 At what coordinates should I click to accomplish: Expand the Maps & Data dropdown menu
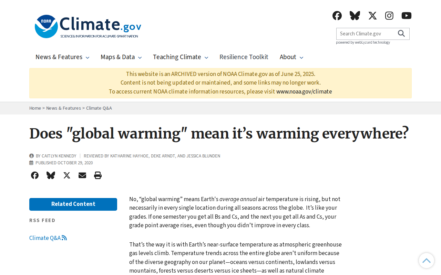(x=121, y=57)
